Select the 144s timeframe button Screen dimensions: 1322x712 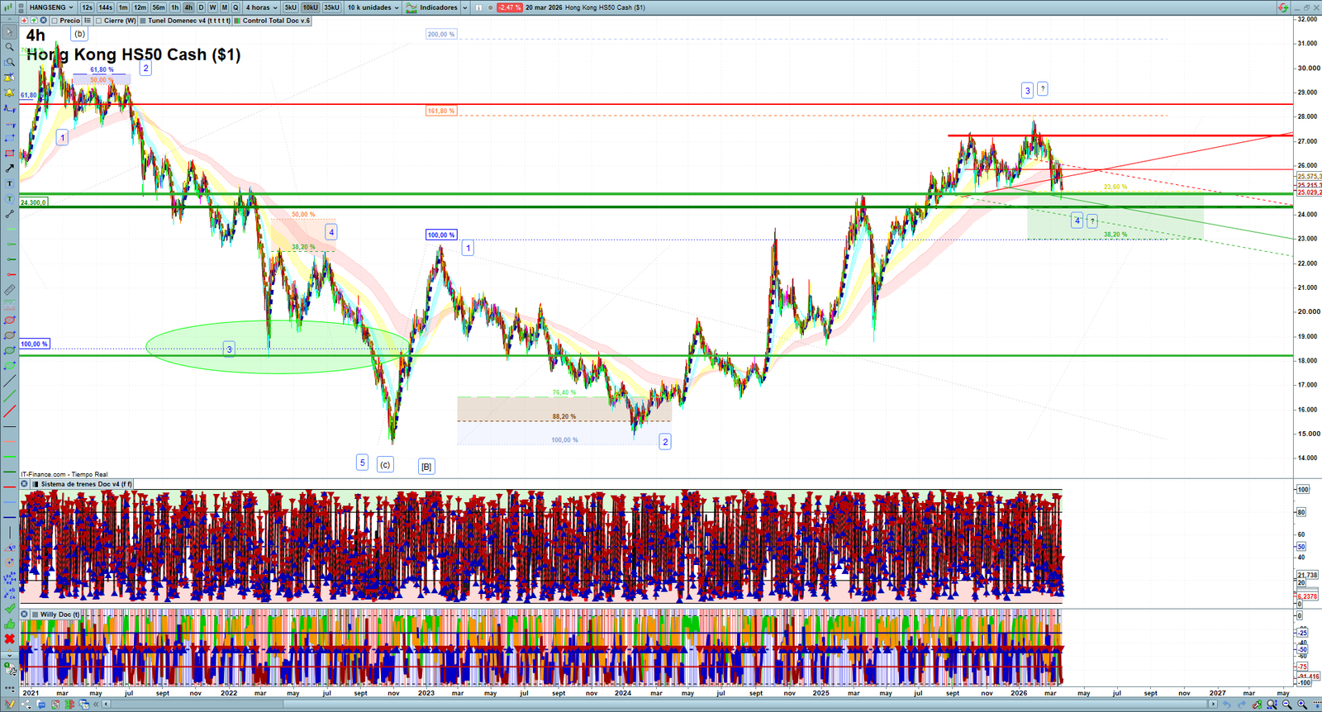point(106,7)
